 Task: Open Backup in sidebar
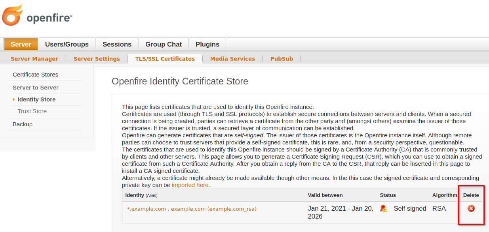pos(23,124)
